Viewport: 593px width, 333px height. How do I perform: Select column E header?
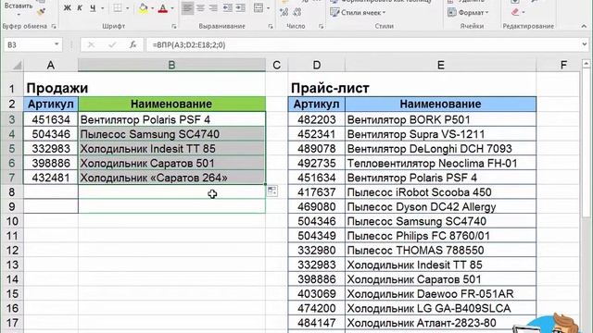click(x=441, y=66)
